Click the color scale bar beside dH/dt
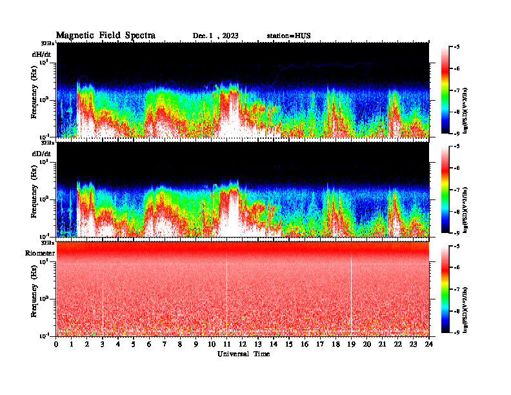 pyautogui.click(x=445, y=90)
